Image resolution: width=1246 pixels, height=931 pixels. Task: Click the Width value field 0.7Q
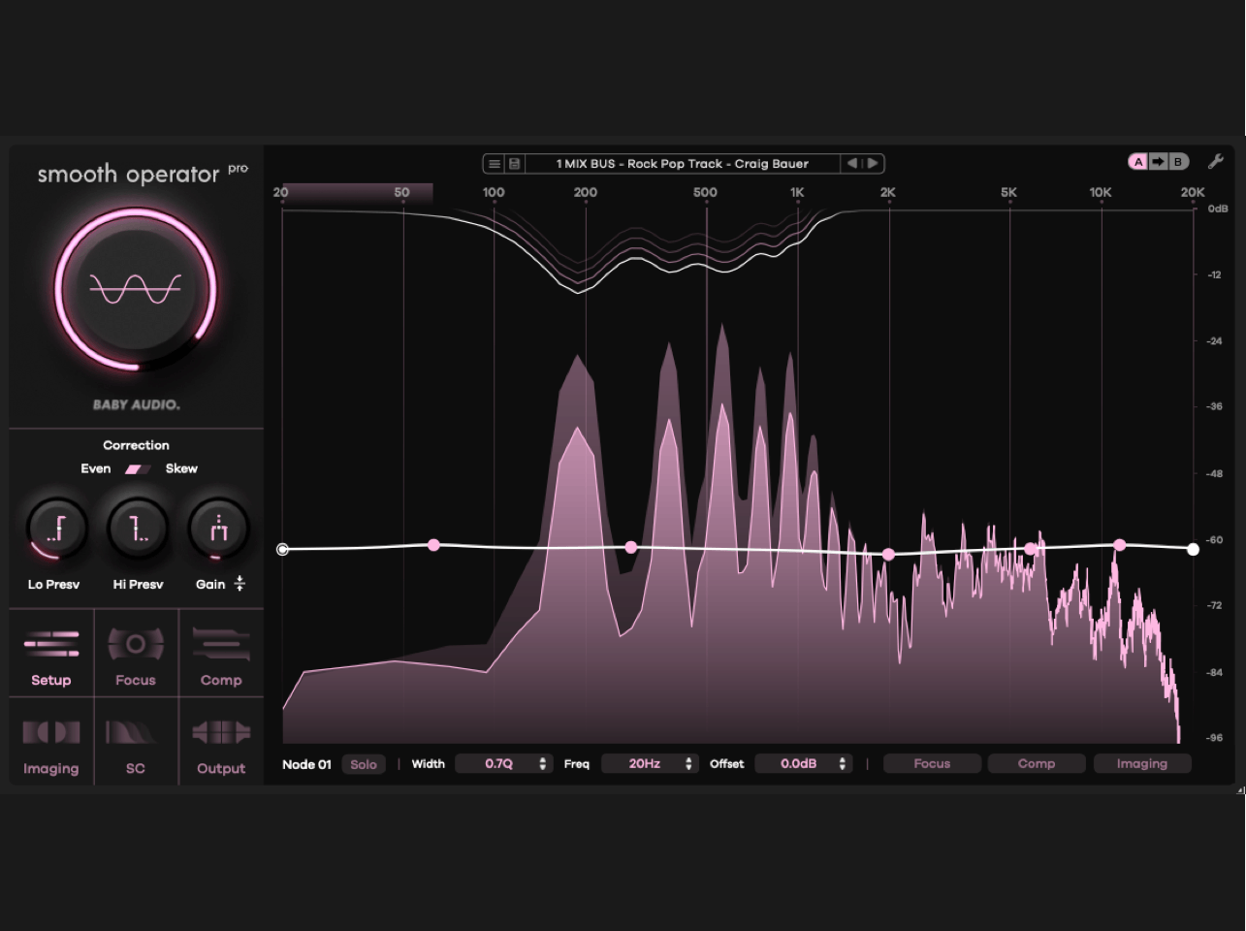[504, 764]
